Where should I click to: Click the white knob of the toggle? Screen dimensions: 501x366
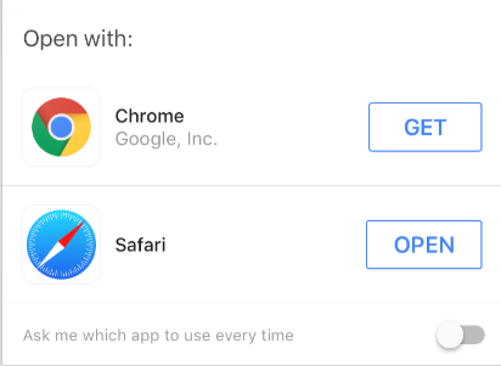tap(449, 335)
